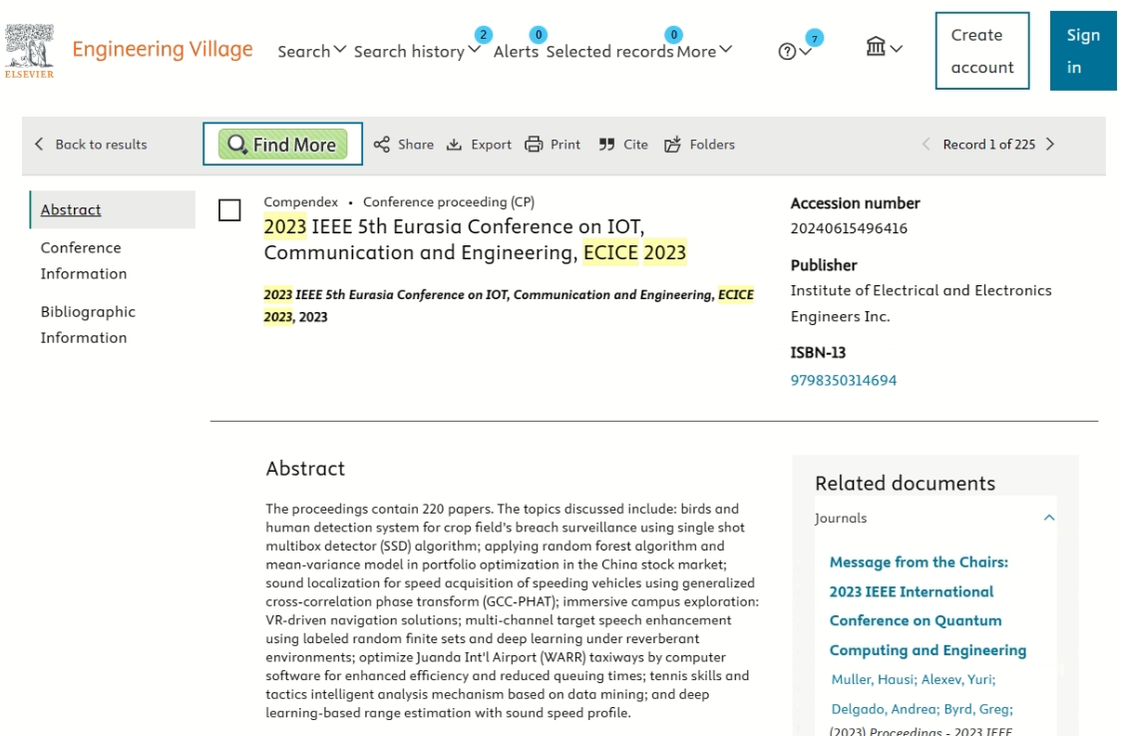Click the Selected records count badge

(x=673, y=34)
